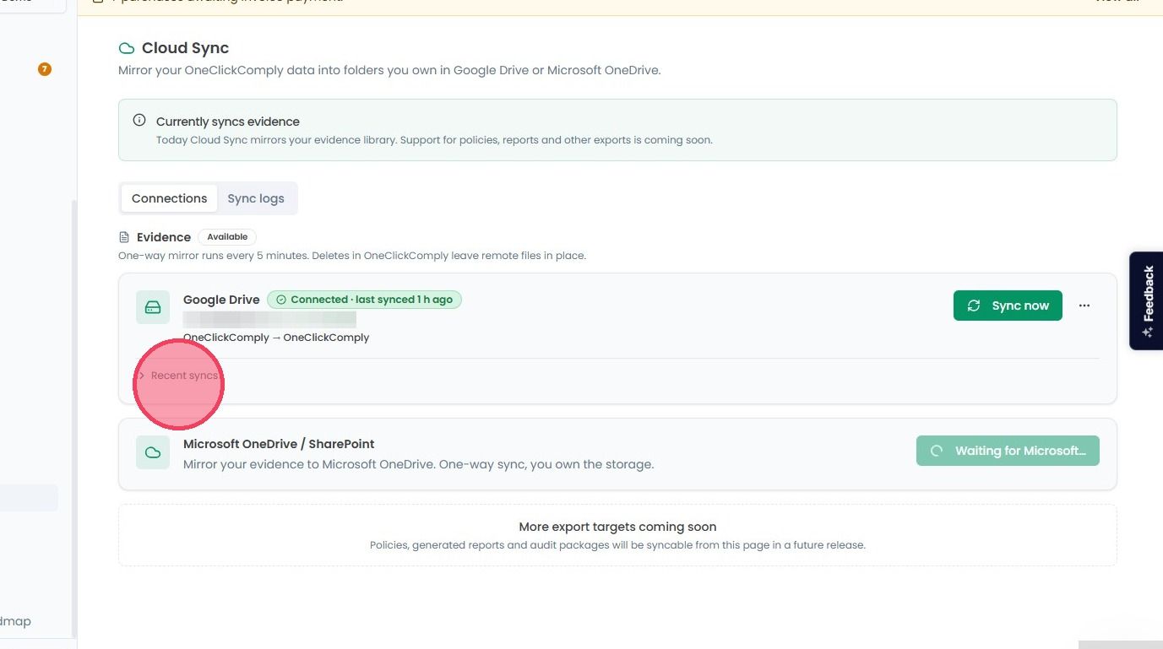The height and width of the screenshot is (649, 1163).
Task: Click the Google Drive connection title
Action: (x=221, y=300)
